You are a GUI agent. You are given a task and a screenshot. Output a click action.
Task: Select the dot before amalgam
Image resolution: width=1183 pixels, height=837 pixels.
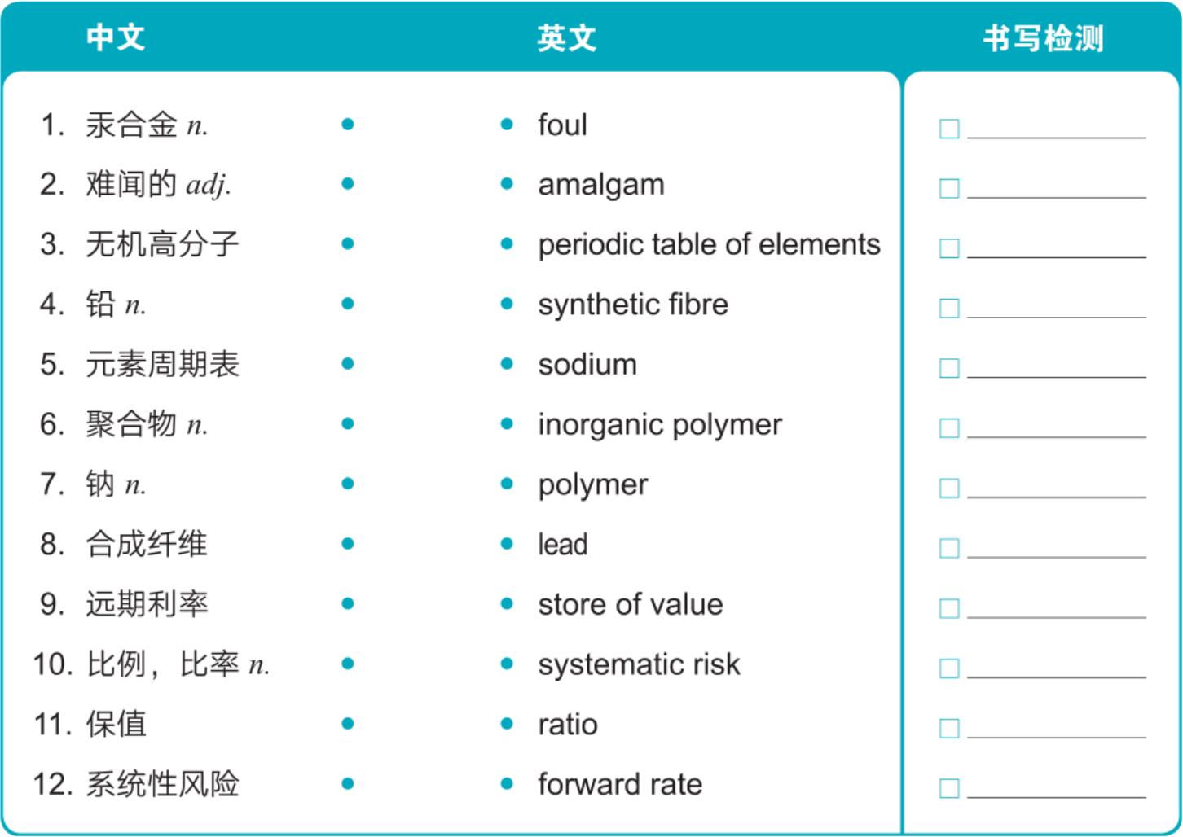click(507, 184)
